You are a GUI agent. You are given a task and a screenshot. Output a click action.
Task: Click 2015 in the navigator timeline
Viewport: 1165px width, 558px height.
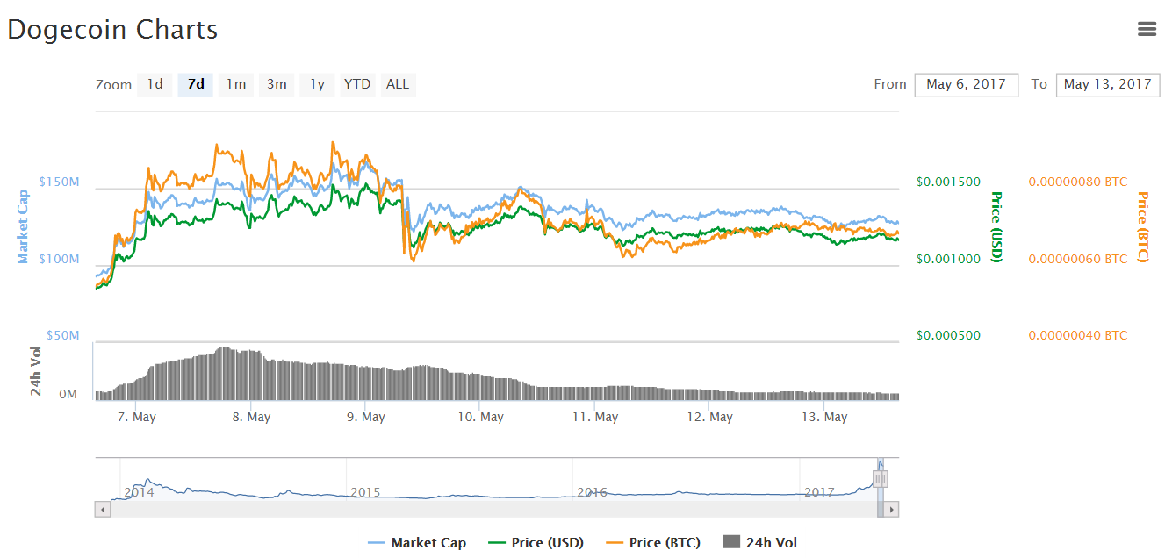coord(365,492)
